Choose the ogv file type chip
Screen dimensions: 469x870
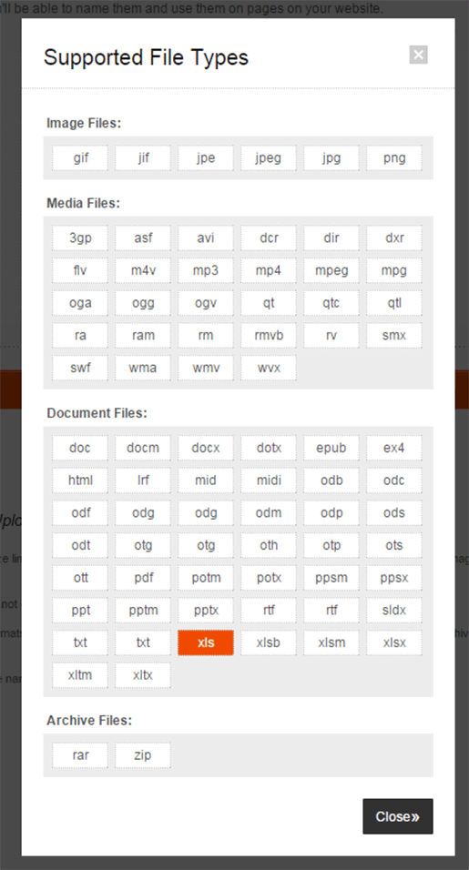point(206,303)
